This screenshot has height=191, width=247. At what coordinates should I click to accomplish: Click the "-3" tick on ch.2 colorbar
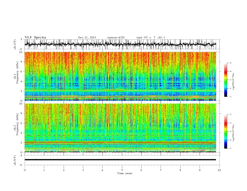230,115
